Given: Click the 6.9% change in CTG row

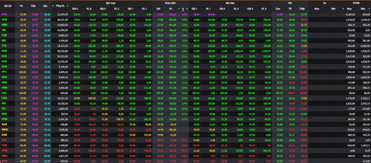Looking at the screenshot, I should point(184,14).
